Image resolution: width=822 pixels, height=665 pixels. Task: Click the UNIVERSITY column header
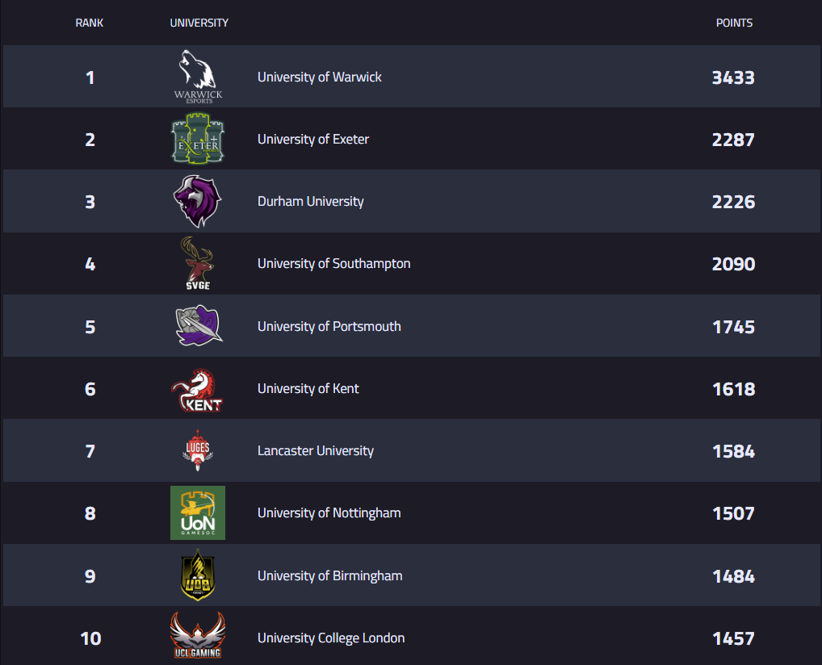(199, 23)
